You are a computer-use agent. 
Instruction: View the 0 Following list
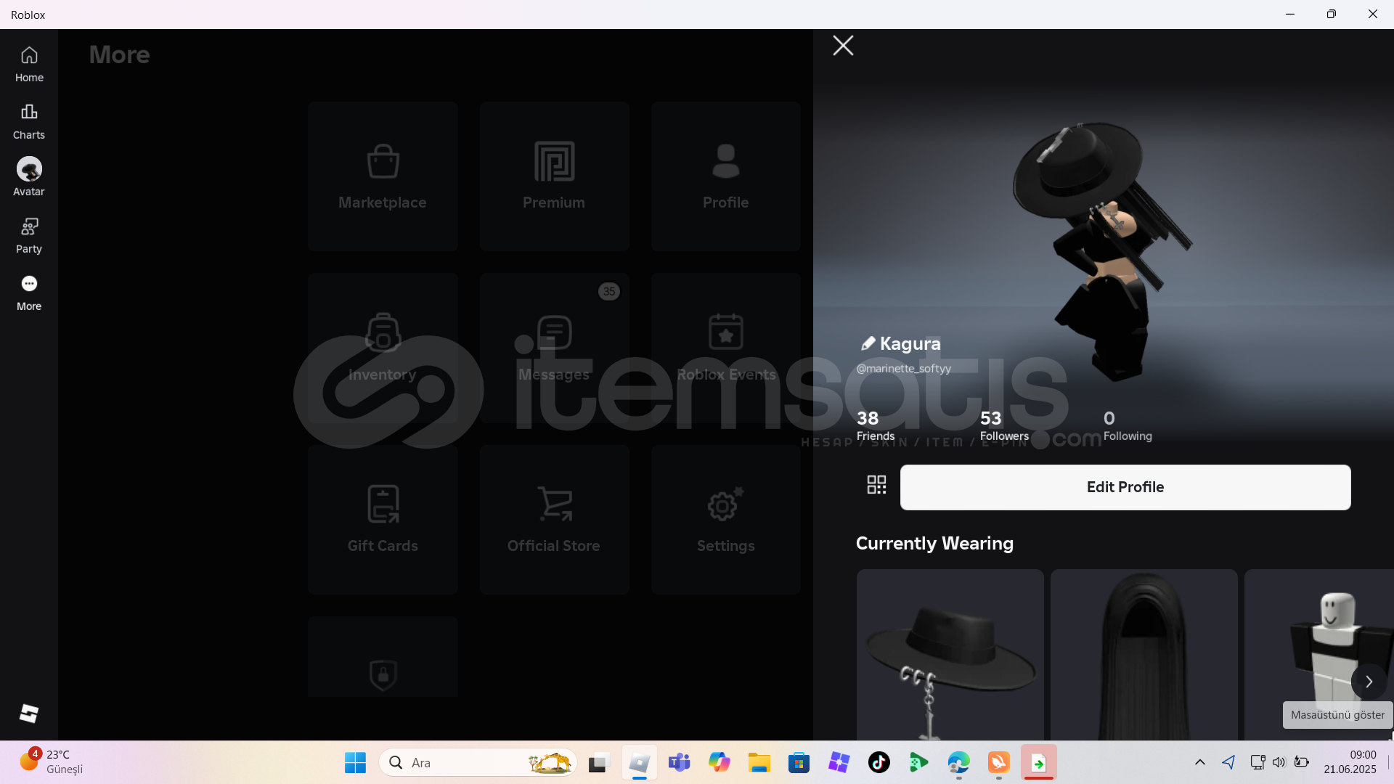point(1128,425)
